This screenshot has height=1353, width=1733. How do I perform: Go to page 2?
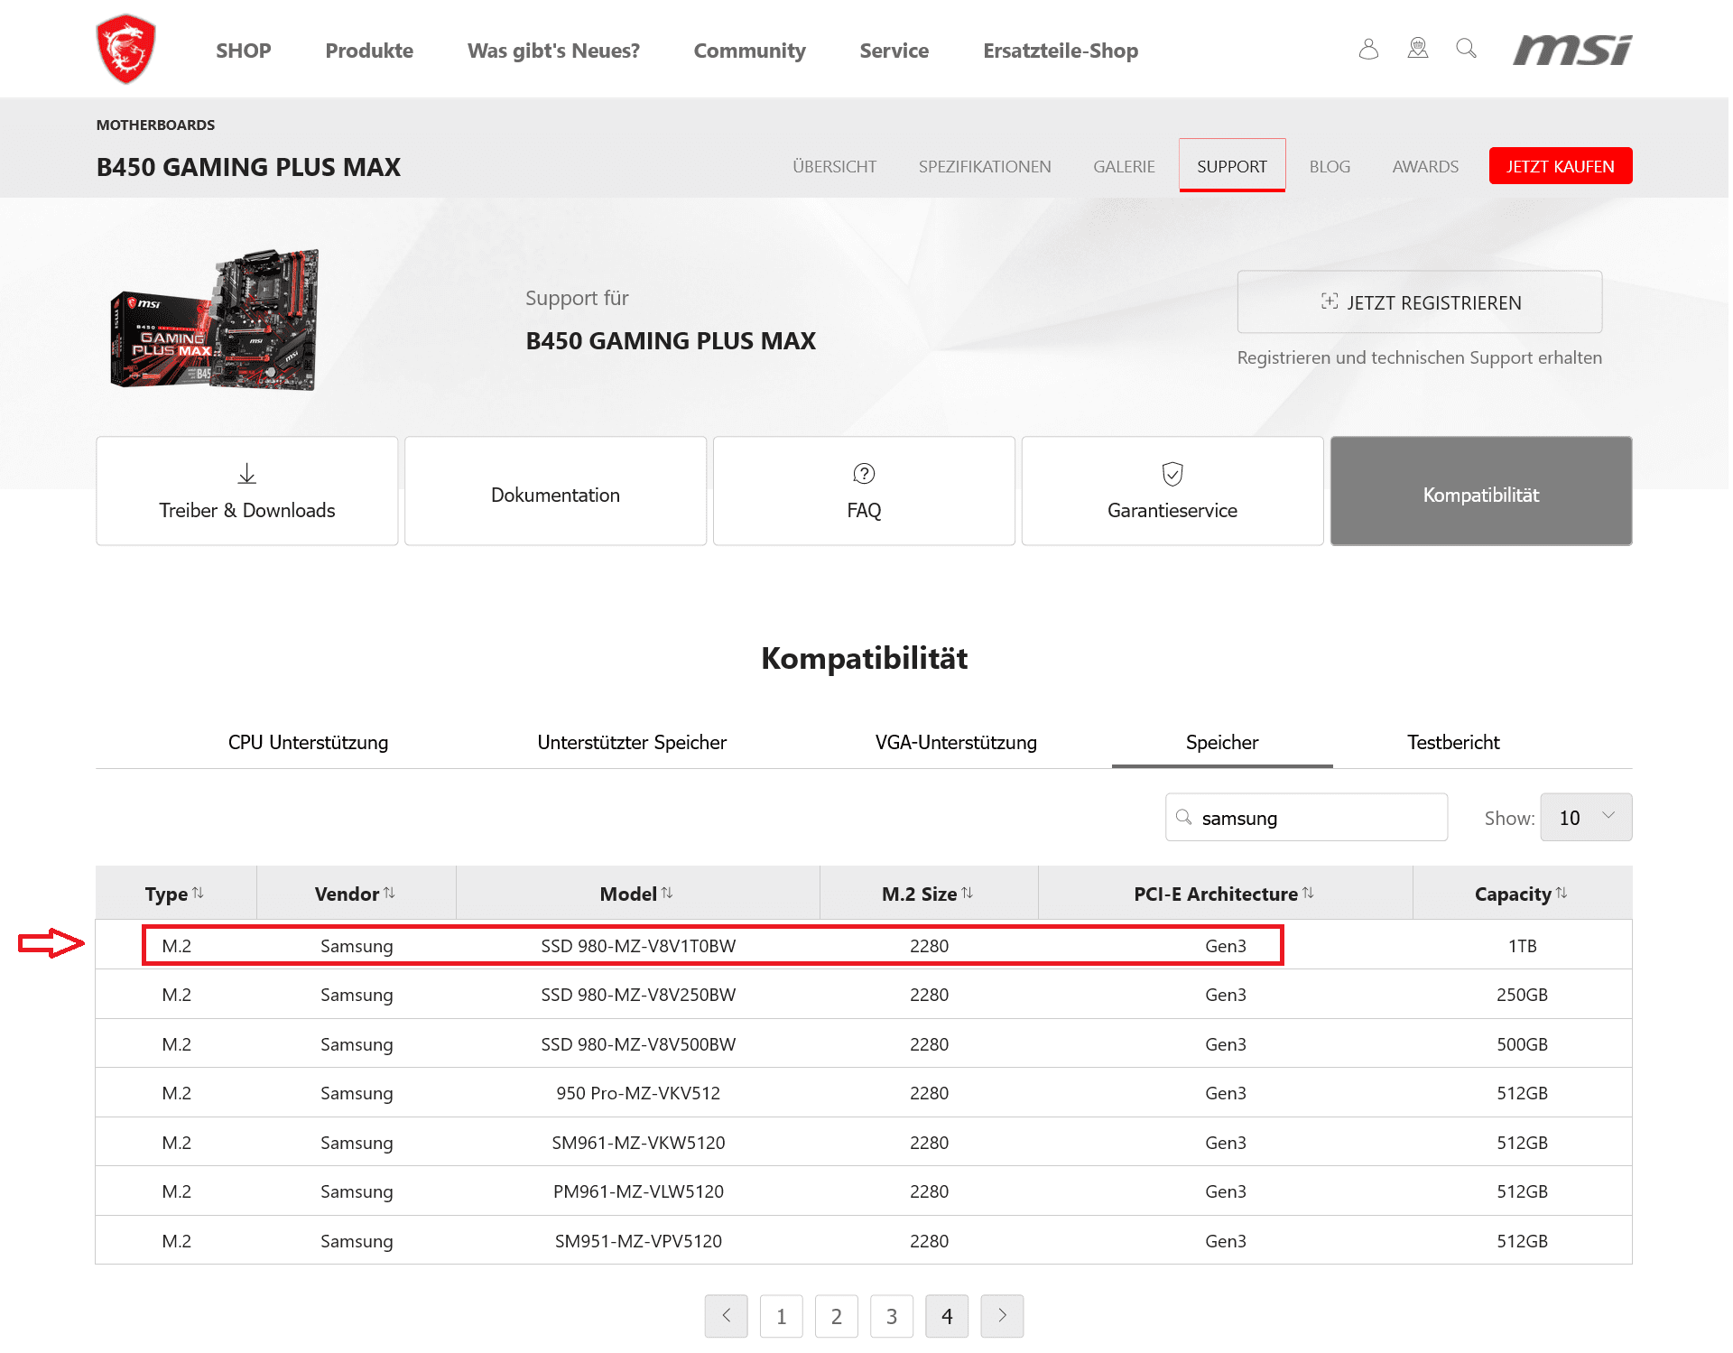[x=837, y=1316]
